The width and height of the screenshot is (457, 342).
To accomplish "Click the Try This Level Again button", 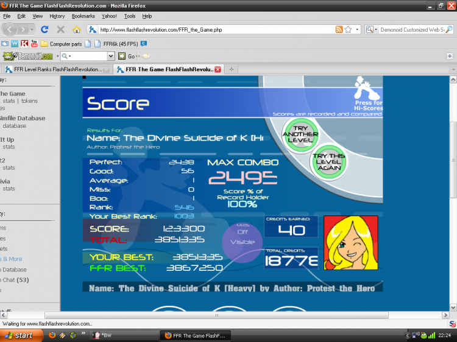I will 329,162.
